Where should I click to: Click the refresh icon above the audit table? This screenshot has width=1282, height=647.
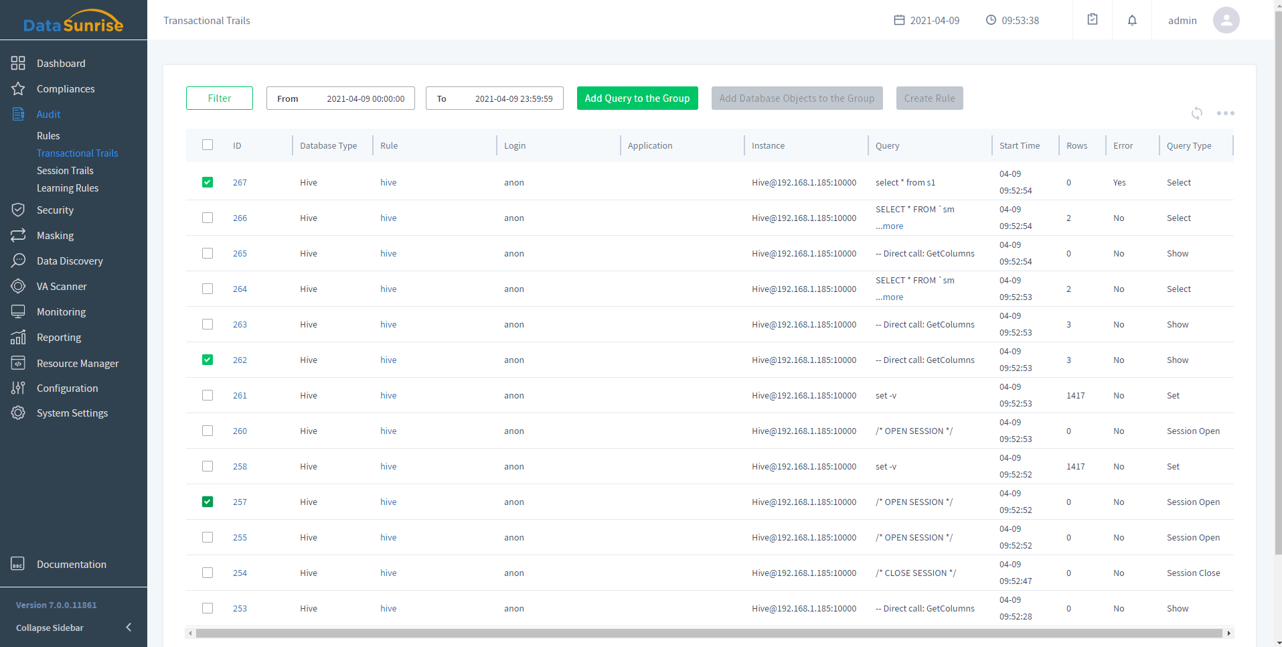[x=1197, y=113]
